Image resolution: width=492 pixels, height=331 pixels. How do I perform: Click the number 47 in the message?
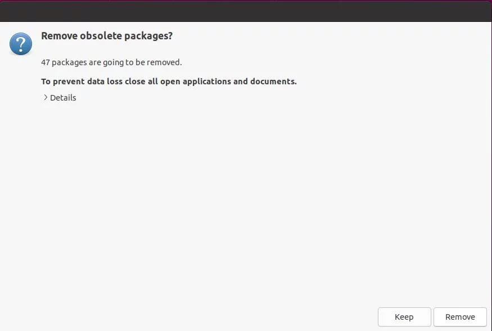pyautogui.click(x=46, y=62)
